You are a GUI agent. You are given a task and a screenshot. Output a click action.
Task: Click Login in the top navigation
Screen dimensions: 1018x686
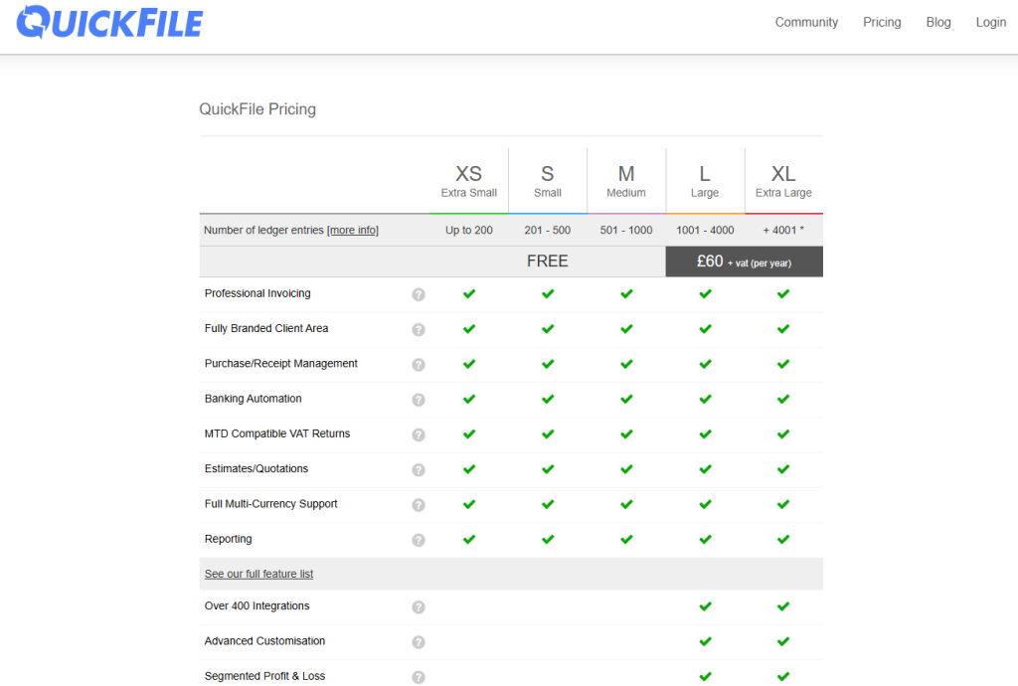(x=991, y=22)
